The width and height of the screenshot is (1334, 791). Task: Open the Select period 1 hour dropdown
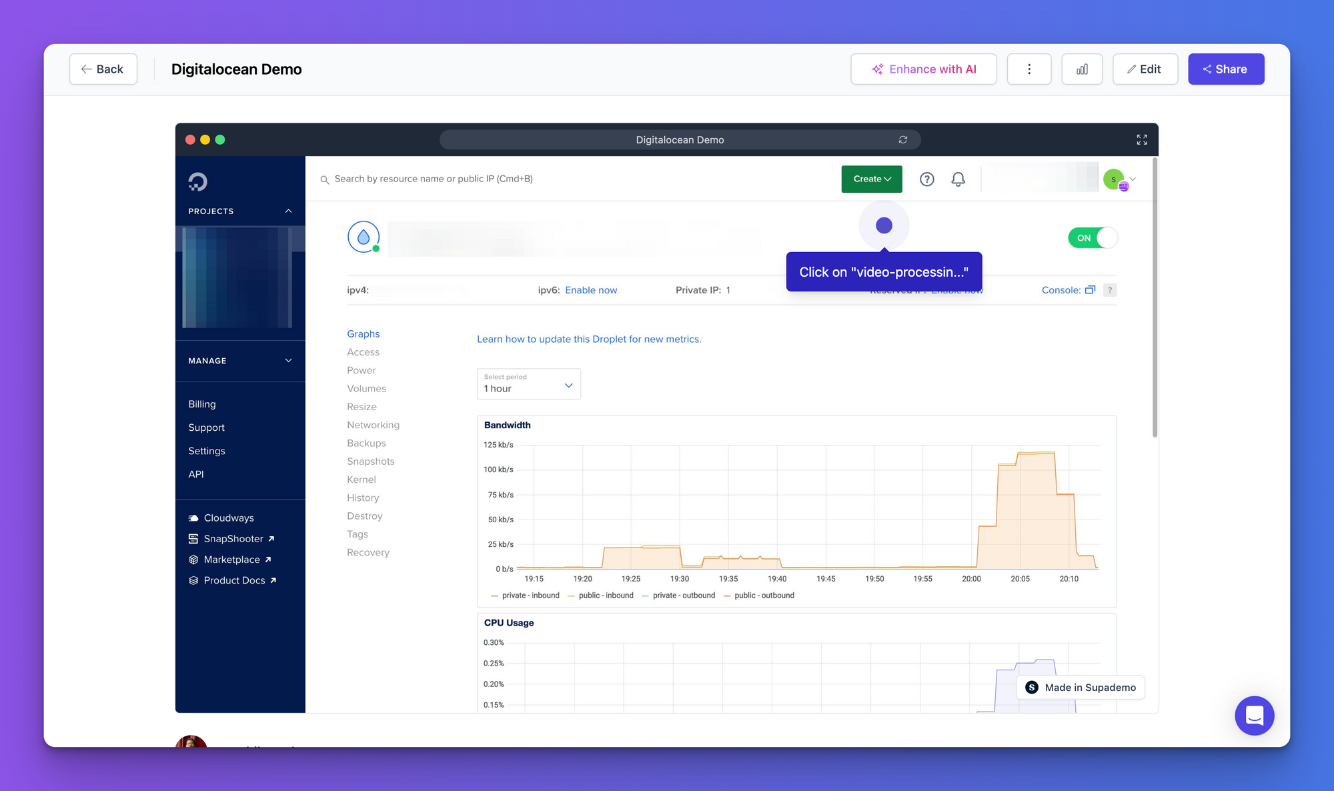tap(529, 384)
